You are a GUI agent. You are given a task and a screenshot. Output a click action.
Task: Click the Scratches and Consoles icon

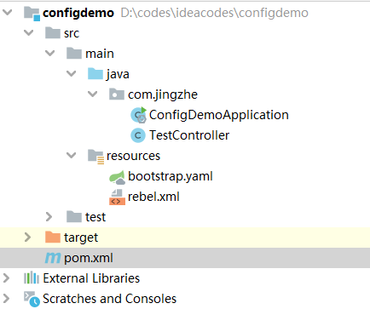coord(32,299)
